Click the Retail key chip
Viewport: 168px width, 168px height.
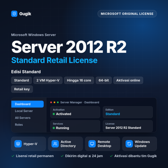tap(22, 89)
